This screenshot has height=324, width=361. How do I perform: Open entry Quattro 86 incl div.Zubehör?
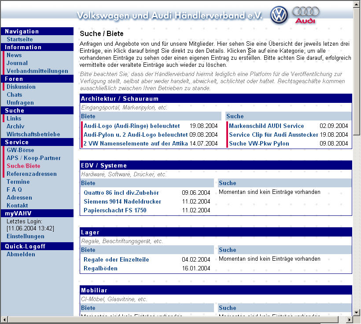(122, 193)
